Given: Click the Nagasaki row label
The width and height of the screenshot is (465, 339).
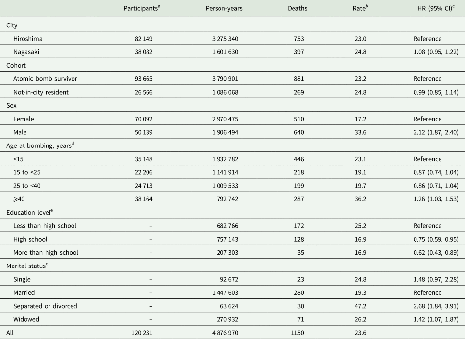Looking at the screenshot, I should click(x=28, y=51).
